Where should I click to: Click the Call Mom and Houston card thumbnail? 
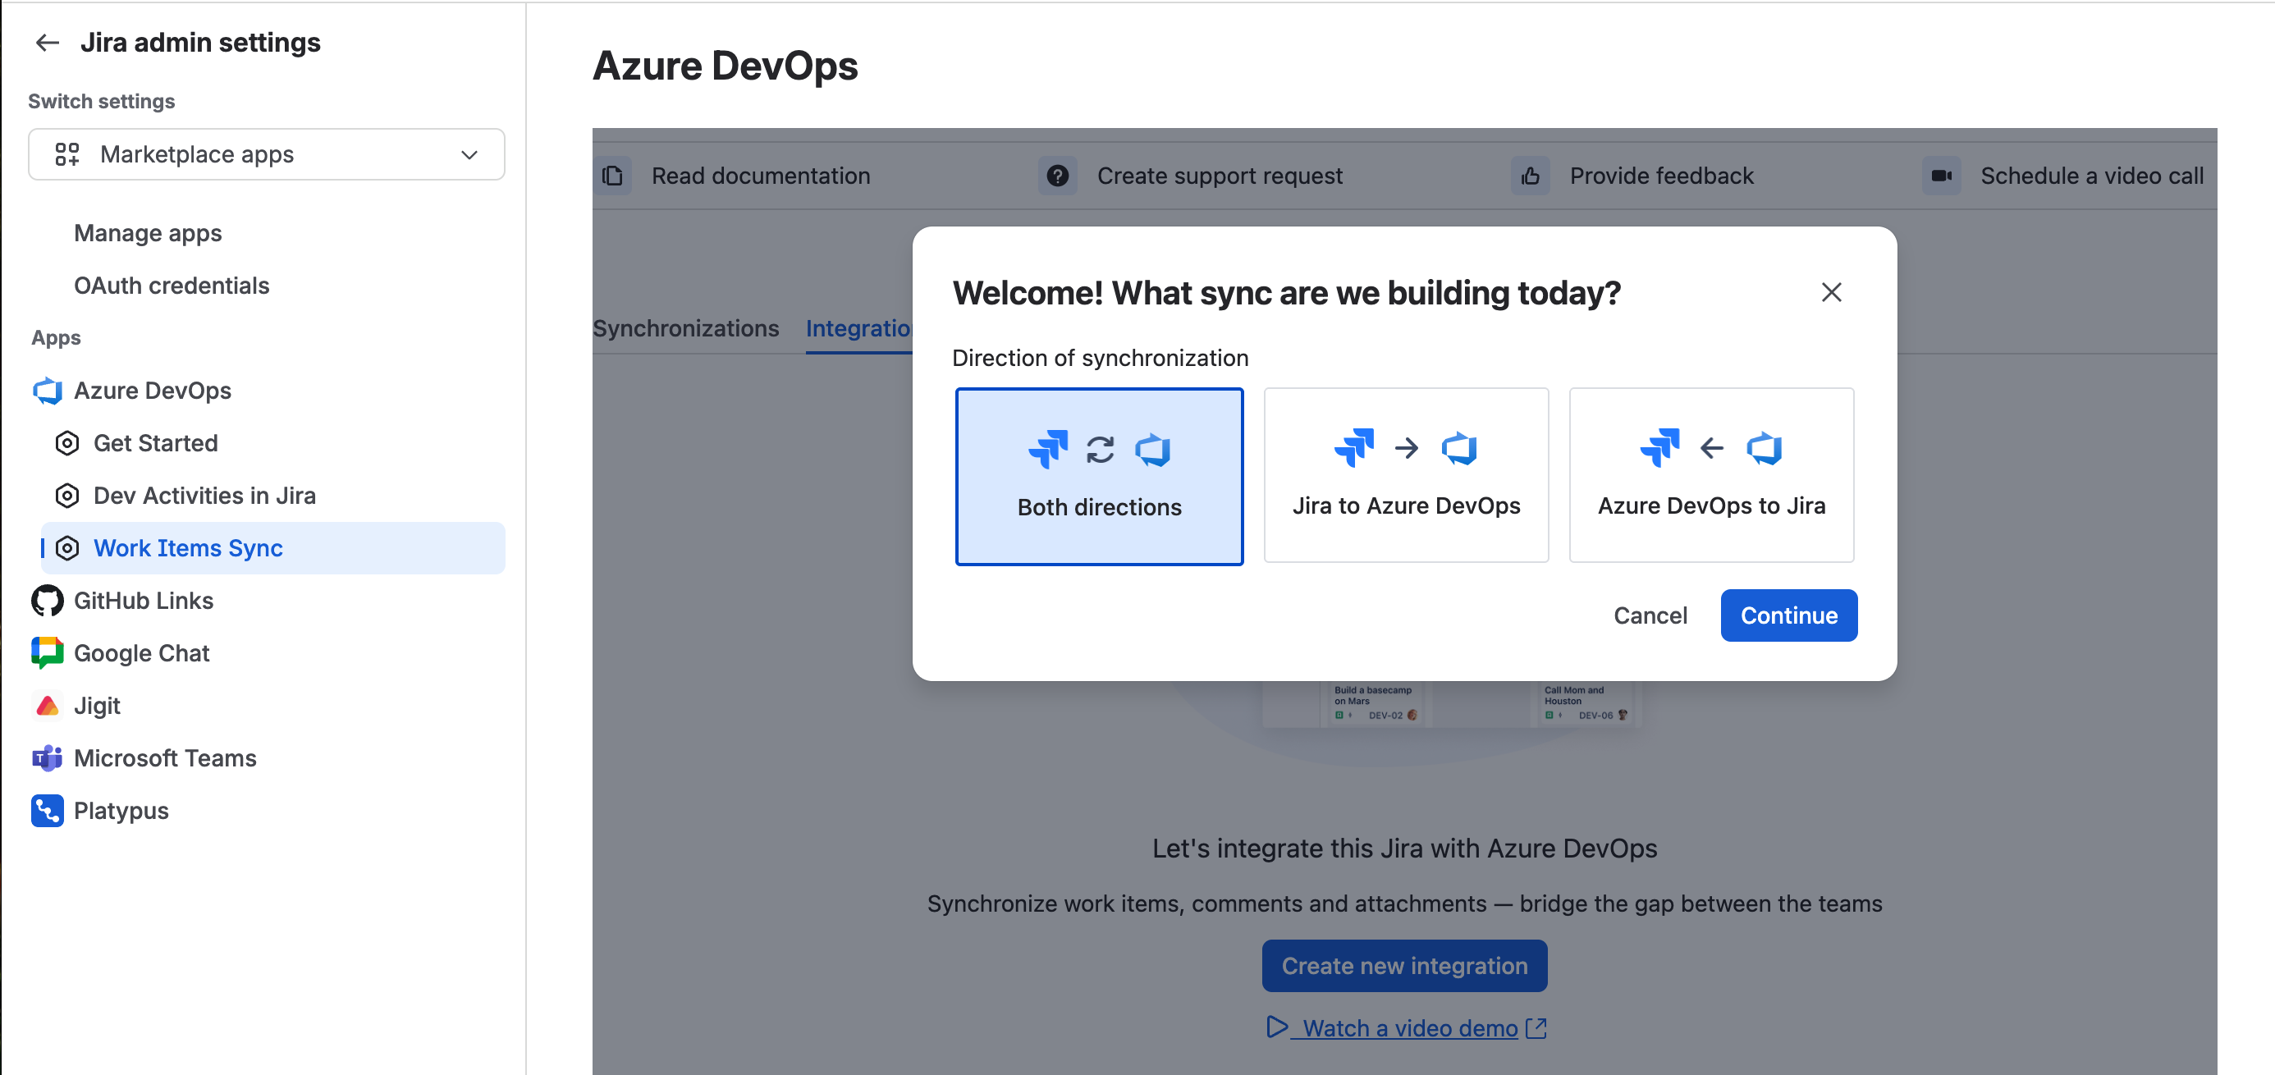coord(1586,703)
